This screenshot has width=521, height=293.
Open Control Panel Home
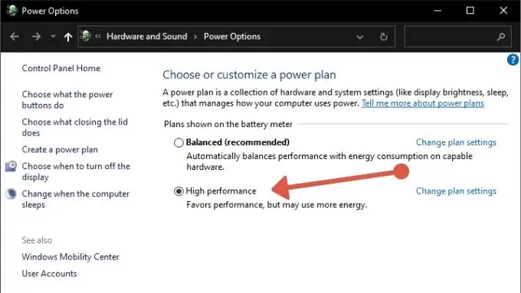(61, 68)
